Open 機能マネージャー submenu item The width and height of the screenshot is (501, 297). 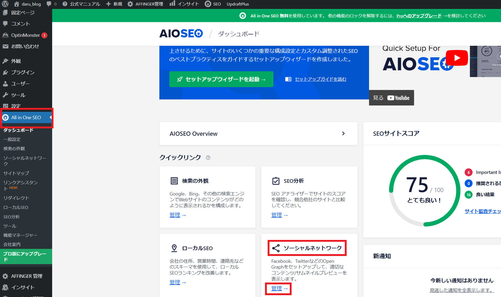20,235
